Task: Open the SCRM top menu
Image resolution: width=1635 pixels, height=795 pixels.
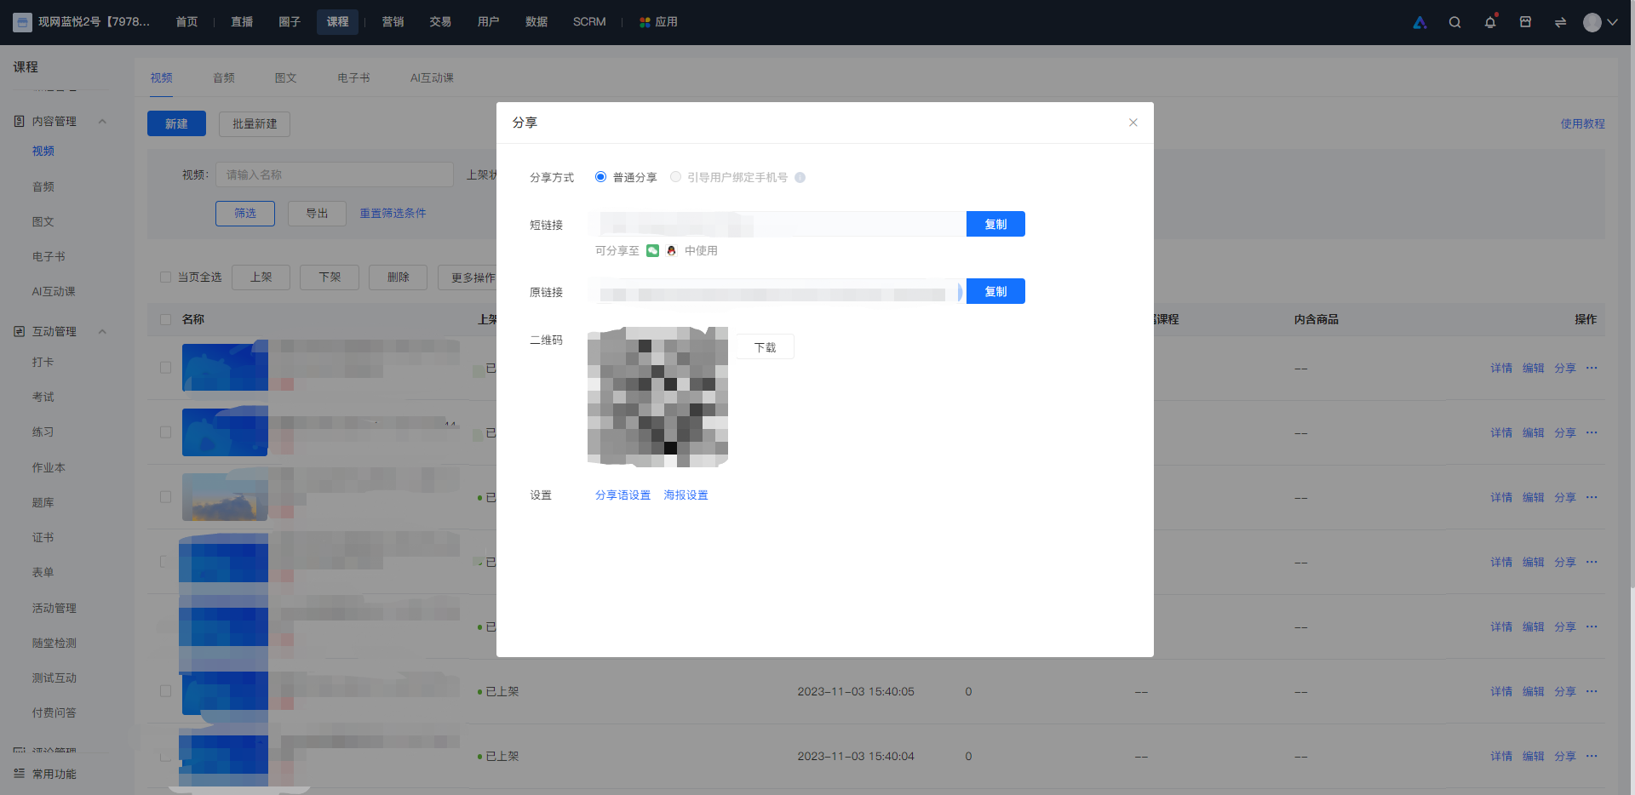Action: pyautogui.click(x=589, y=22)
